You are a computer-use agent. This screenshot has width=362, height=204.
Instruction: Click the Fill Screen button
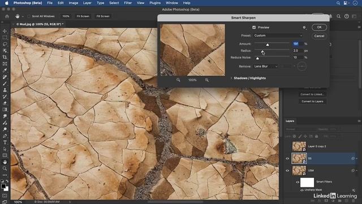coord(103,16)
